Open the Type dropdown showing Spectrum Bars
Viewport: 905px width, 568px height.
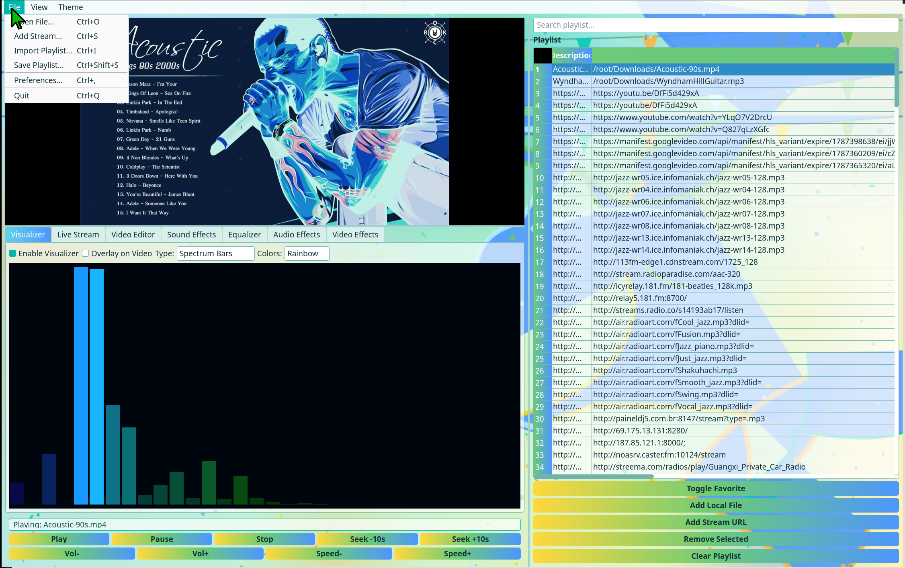pyautogui.click(x=215, y=253)
